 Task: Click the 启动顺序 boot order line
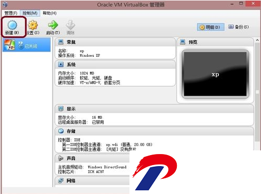click(x=85, y=78)
